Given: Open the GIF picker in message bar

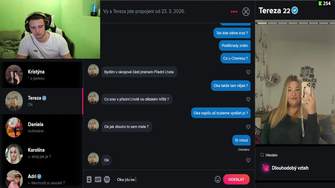Looking at the screenshot, I should coord(98,180).
